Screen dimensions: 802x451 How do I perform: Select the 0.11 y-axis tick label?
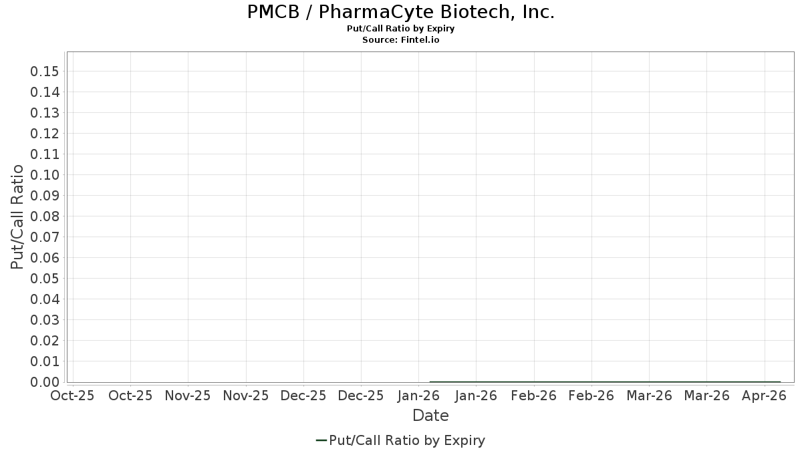point(45,154)
